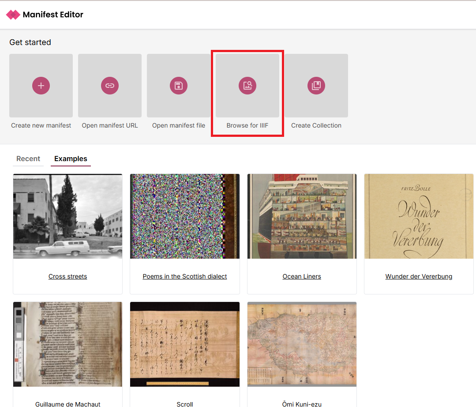The image size is (476, 407).
Task: Click the image search icon for Browse IIIF
Action: (247, 86)
